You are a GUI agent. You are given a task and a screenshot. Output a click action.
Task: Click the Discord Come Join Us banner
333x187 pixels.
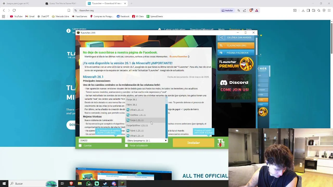coord(235,86)
